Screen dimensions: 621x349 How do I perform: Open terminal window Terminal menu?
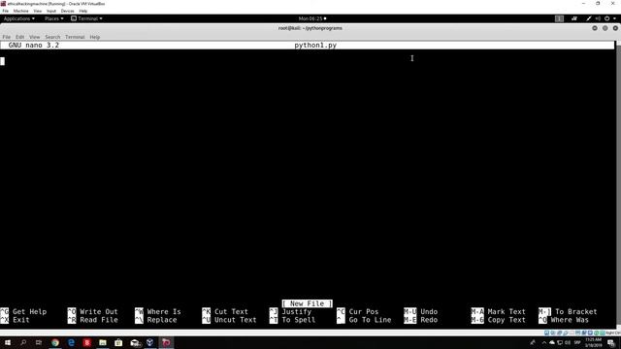click(75, 37)
